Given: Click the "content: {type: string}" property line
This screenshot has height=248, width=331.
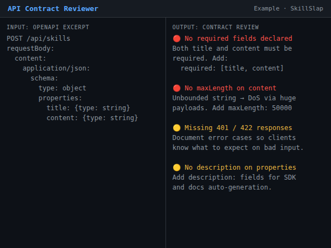Looking at the screenshot, I should tap(92, 118).
